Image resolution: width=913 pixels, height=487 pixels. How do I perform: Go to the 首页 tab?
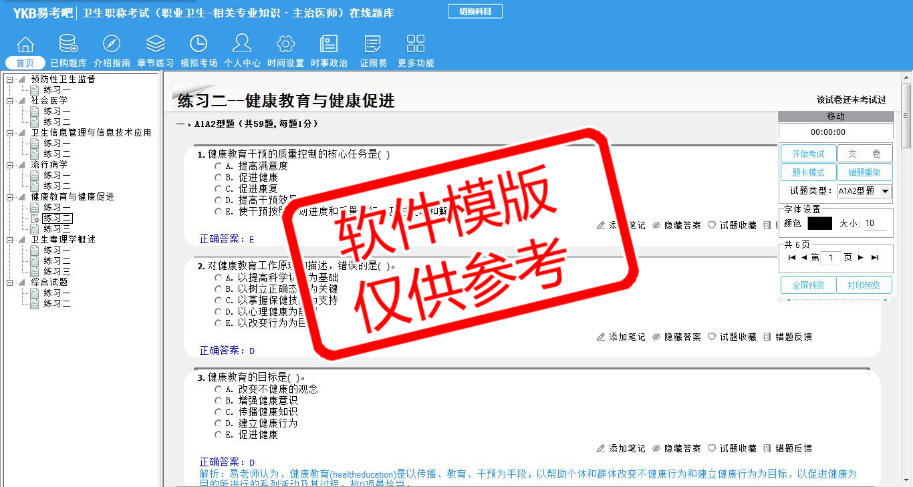(x=25, y=63)
